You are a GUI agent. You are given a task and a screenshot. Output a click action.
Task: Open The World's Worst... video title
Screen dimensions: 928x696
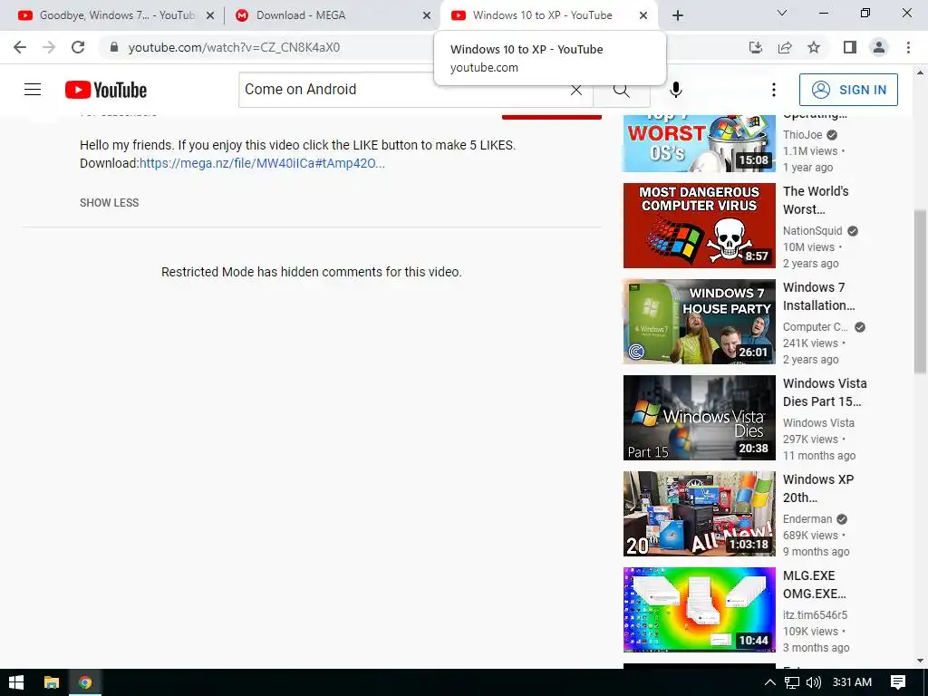[x=816, y=200]
